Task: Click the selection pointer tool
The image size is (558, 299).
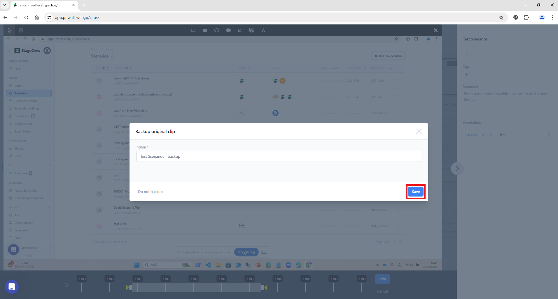Action: coord(9,30)
